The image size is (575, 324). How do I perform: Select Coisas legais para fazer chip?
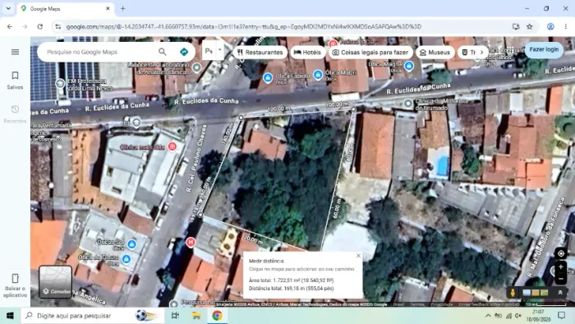coord(370,53)
